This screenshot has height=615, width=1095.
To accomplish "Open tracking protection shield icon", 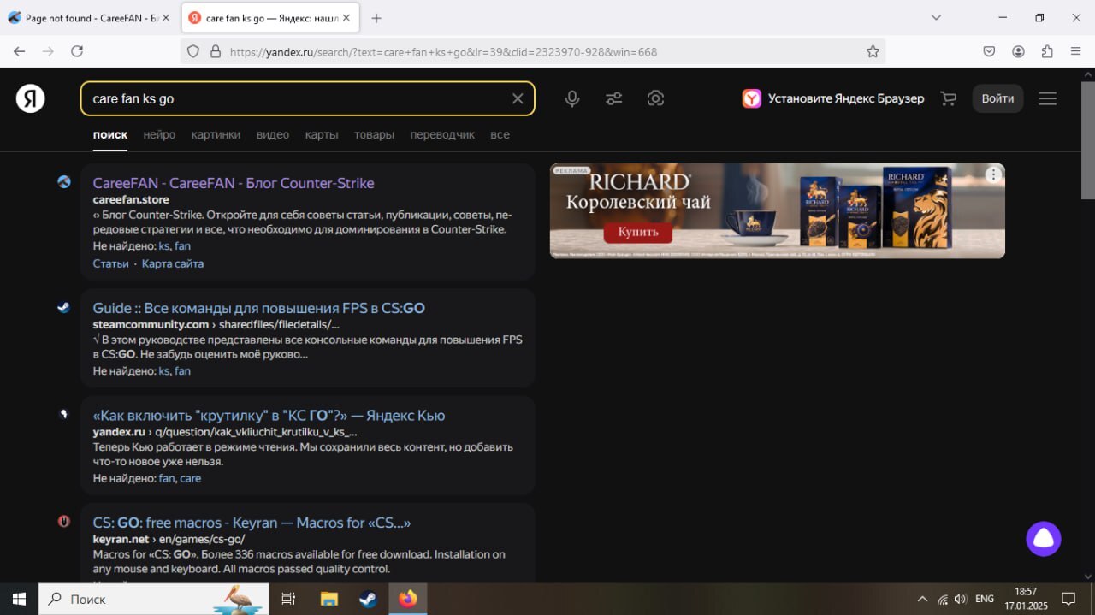I will (194, 51).
